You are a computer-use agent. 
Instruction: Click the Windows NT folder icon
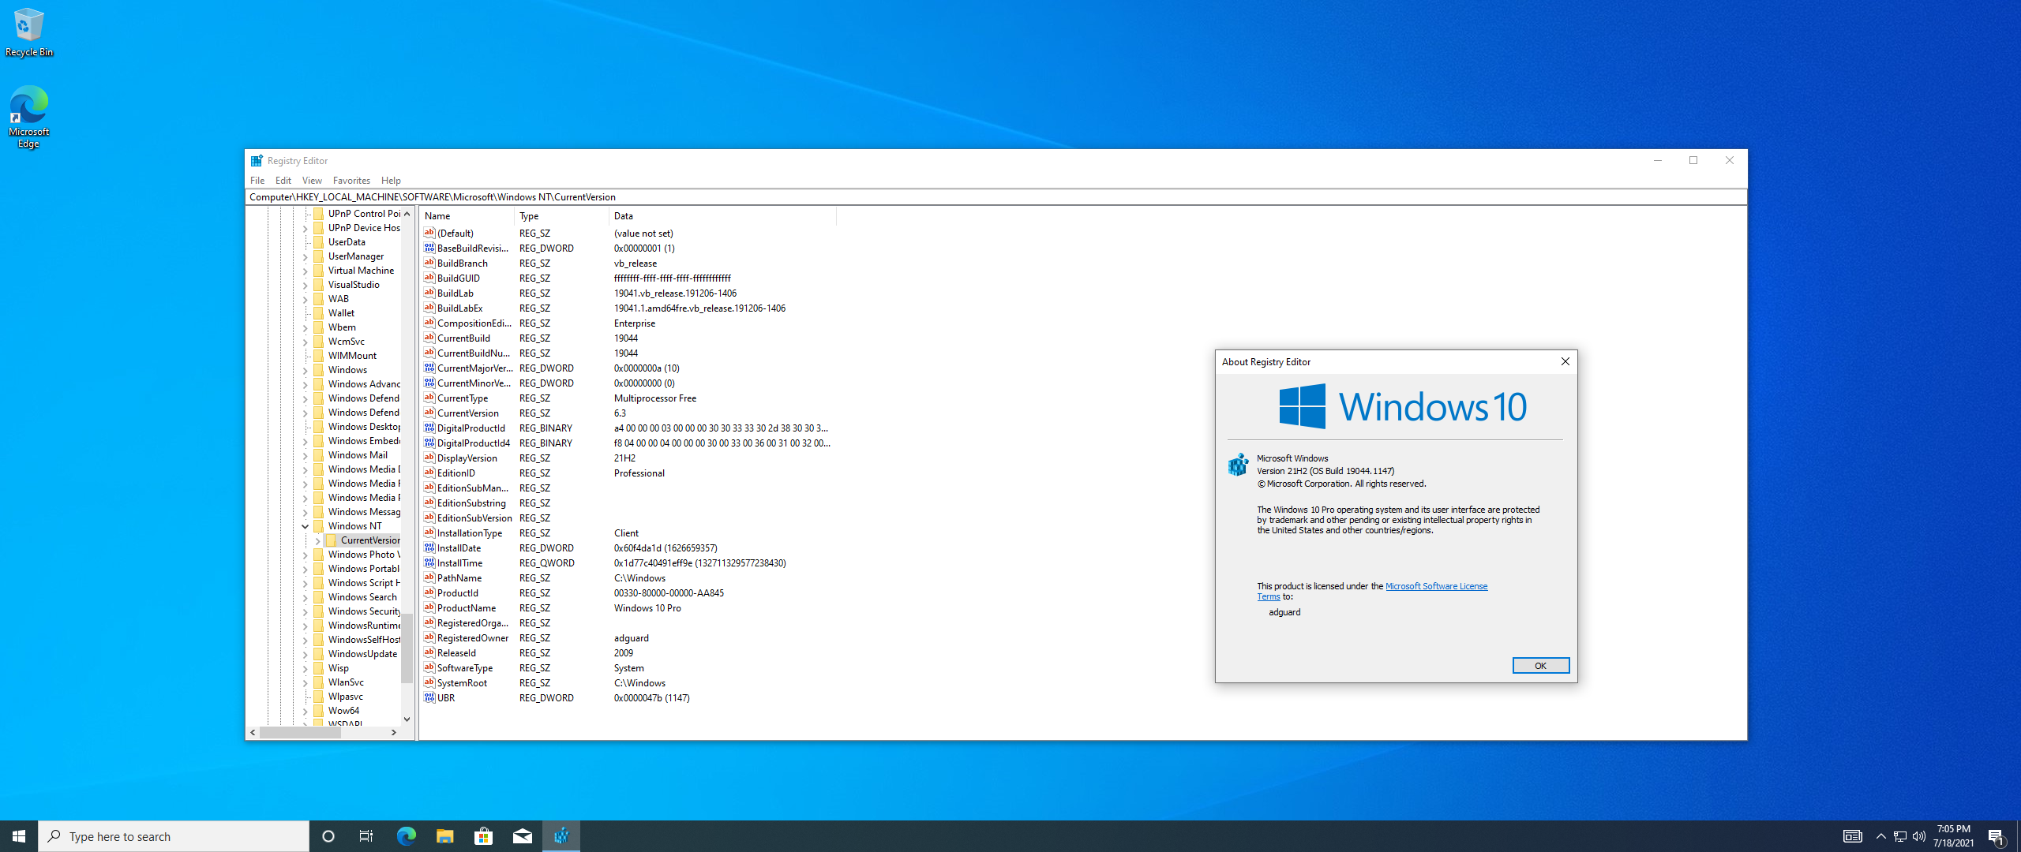coord(319,526)
